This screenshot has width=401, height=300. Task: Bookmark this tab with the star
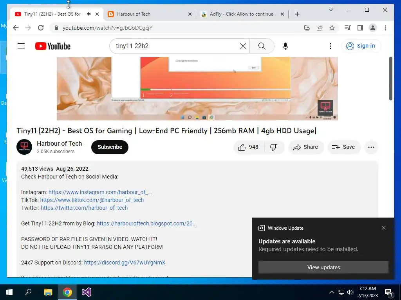[332, 28]
